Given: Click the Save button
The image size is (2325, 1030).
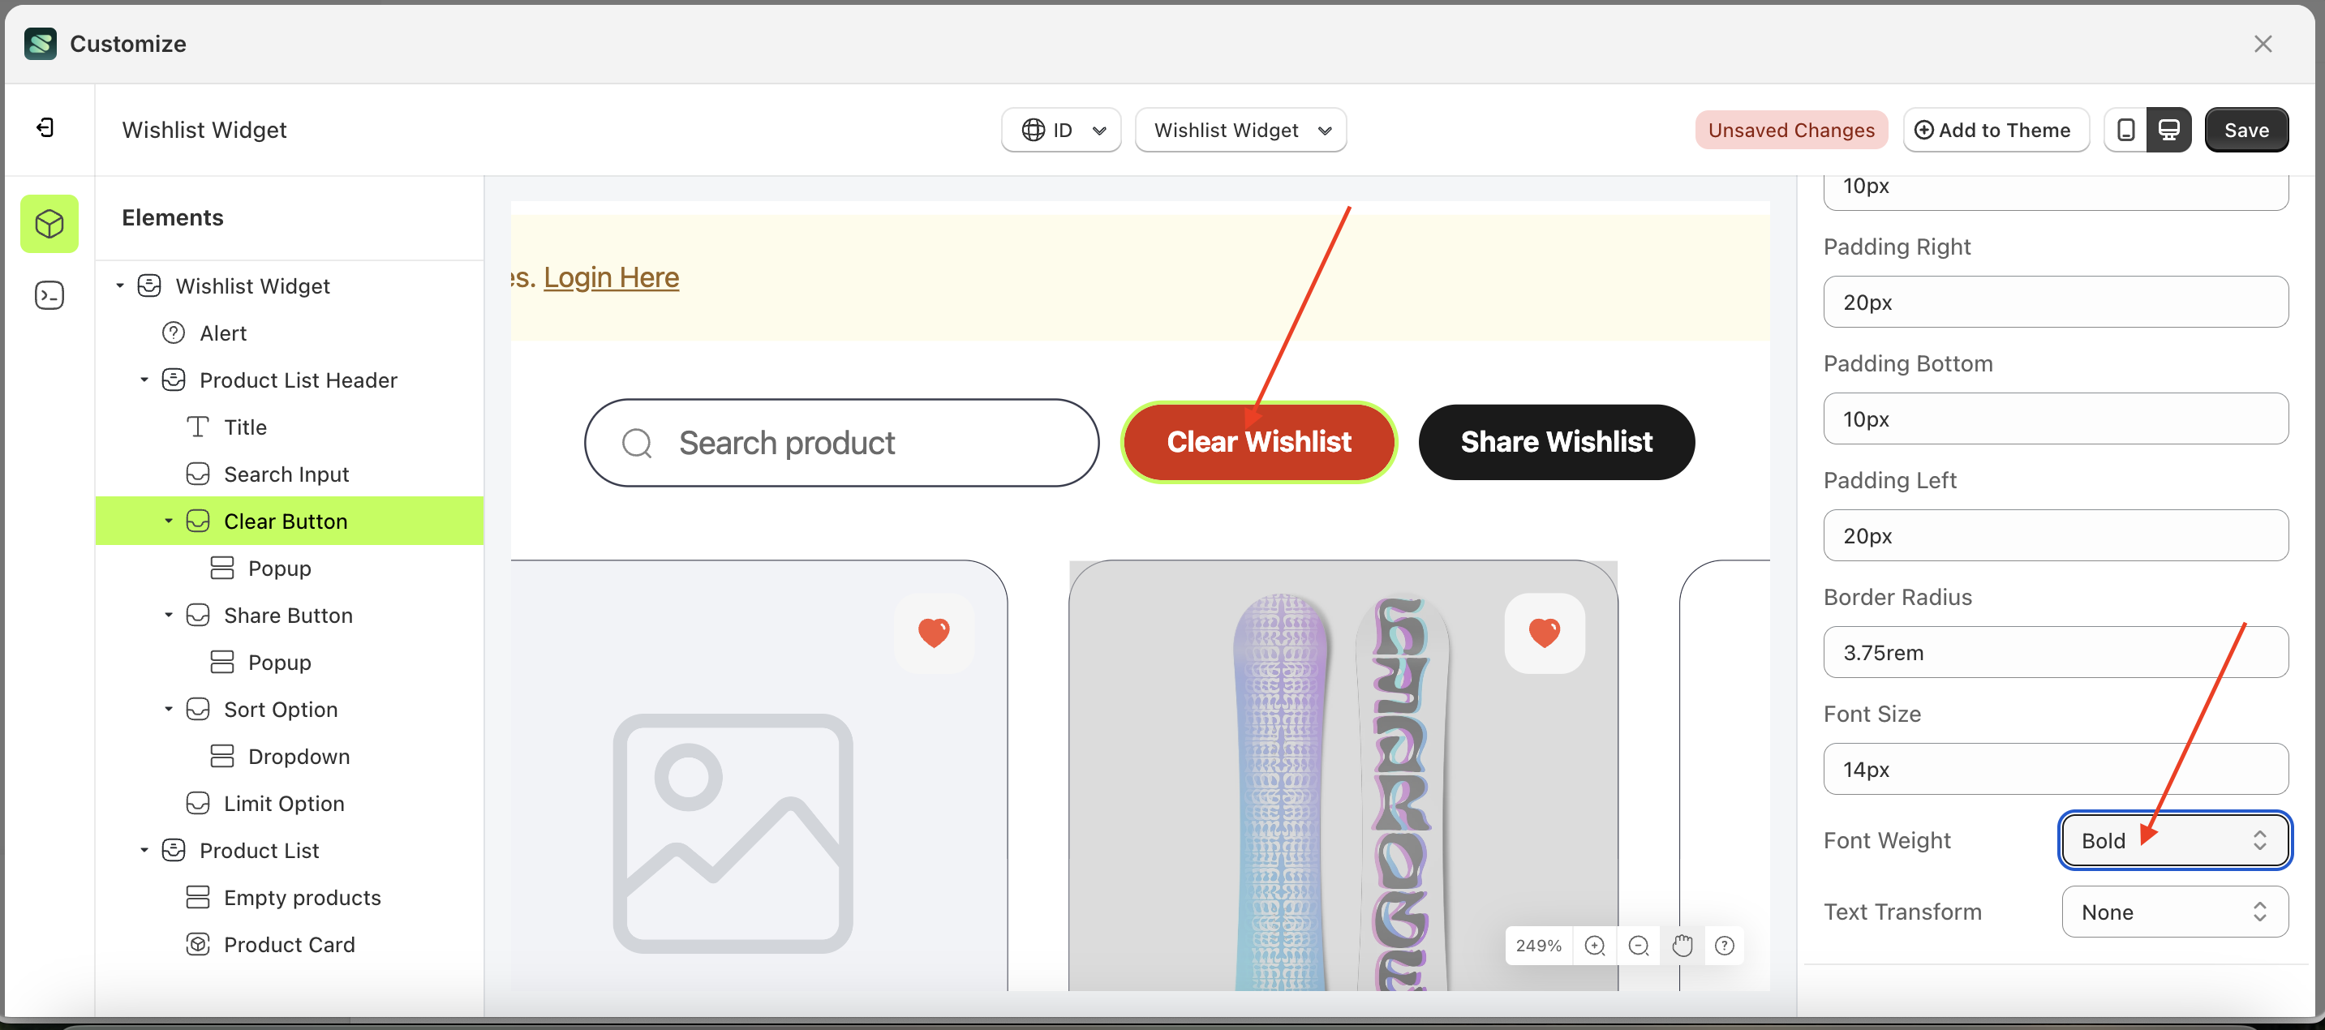Looking at the screenshot, I should (x=2246, y=129).
